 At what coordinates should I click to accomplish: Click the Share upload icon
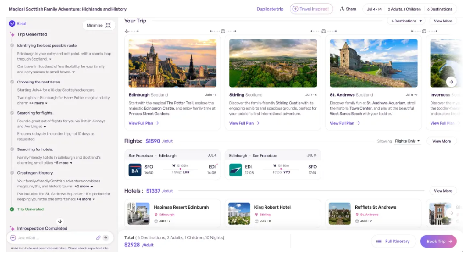342,9
